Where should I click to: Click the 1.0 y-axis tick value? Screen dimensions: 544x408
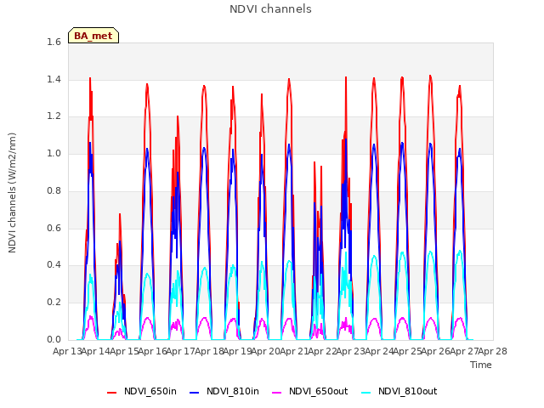tap(54, 153)
